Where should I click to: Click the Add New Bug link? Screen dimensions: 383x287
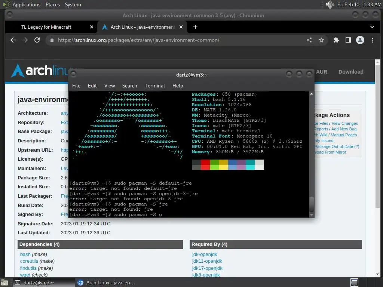point(344,129)
